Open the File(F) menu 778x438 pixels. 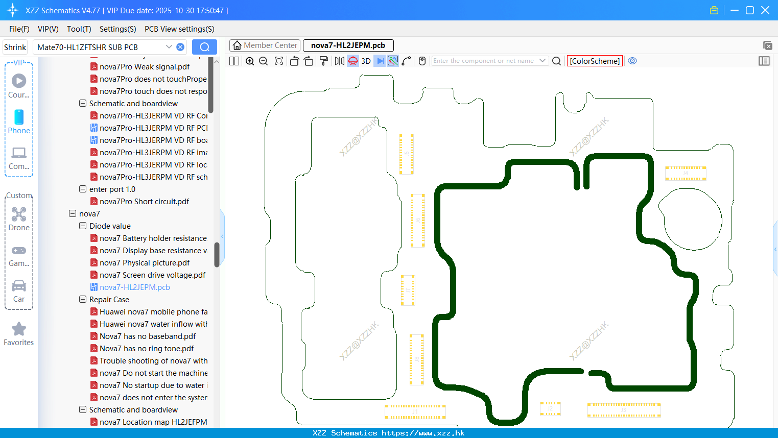click(x=19, y=29)
